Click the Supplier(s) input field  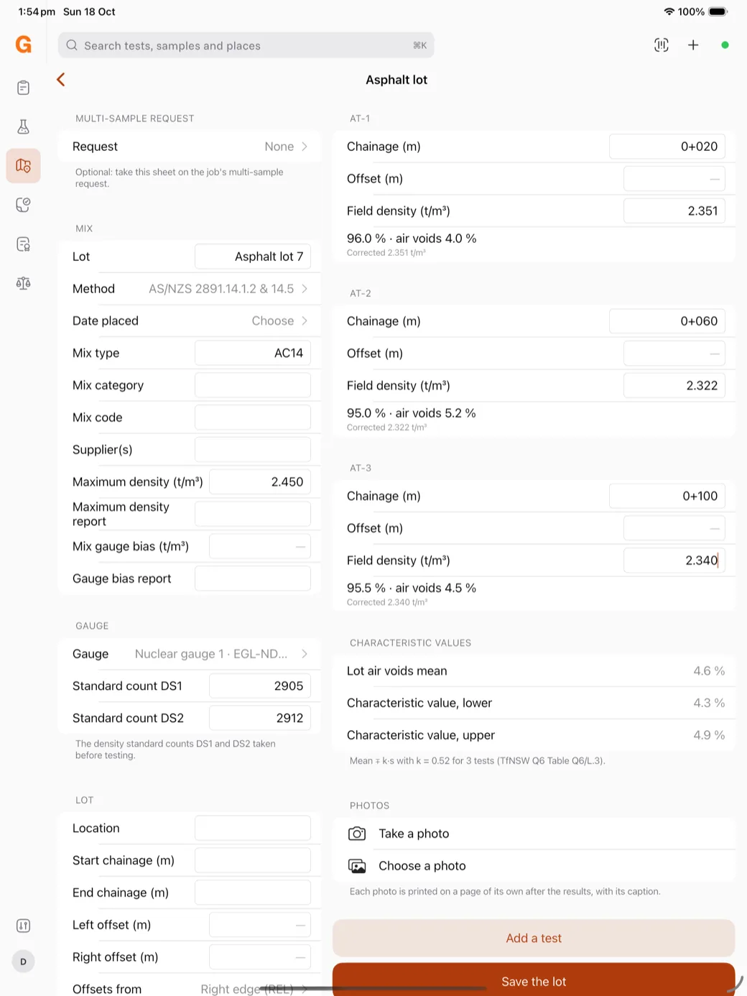[x=253, y=450]
